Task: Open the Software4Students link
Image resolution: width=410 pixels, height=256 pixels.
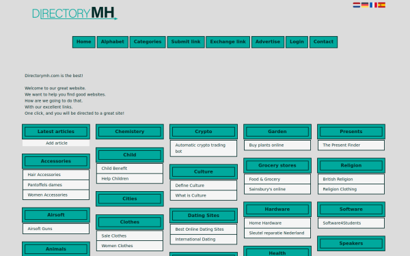Action: pyautogui.click(x=351, y=223)
